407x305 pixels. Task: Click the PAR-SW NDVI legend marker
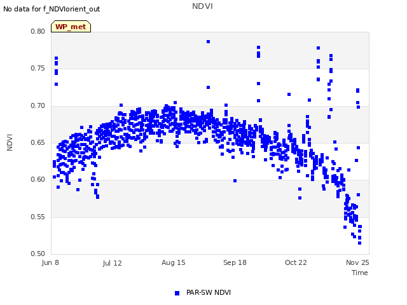click(177, 293)
